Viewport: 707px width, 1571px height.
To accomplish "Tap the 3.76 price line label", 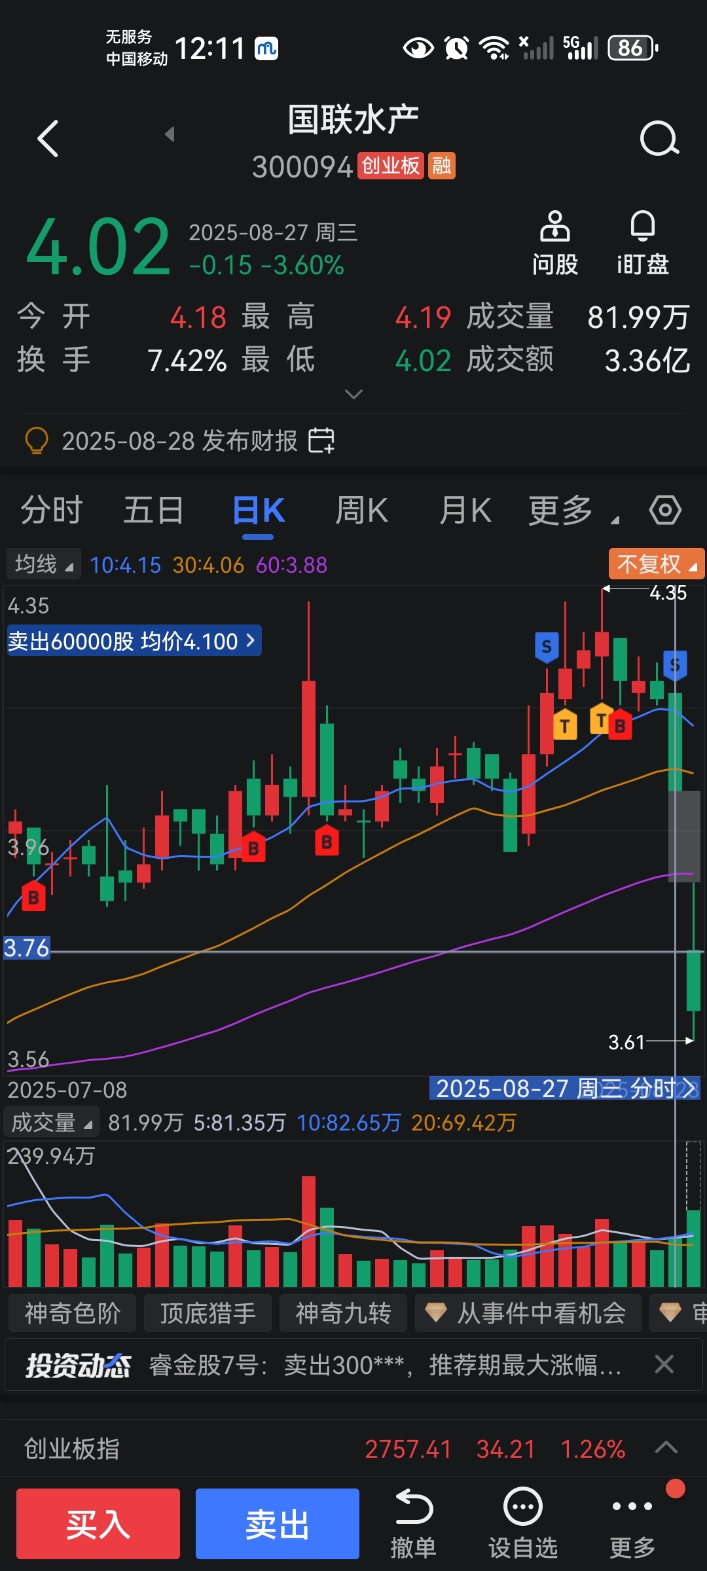I will pyautogui.click(x=27, y=948).
